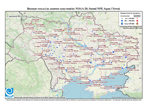The height and width of the screenshot is (104, 147).
Task: Click the institute name text beside the logo
Action: (x=40, y=97)
